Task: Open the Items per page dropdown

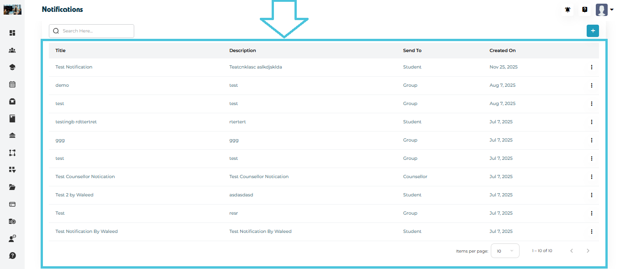Action: point(505,251)
